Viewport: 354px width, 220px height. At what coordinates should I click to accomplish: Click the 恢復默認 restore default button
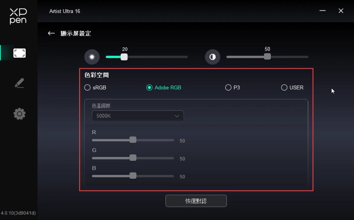[196, 201]
